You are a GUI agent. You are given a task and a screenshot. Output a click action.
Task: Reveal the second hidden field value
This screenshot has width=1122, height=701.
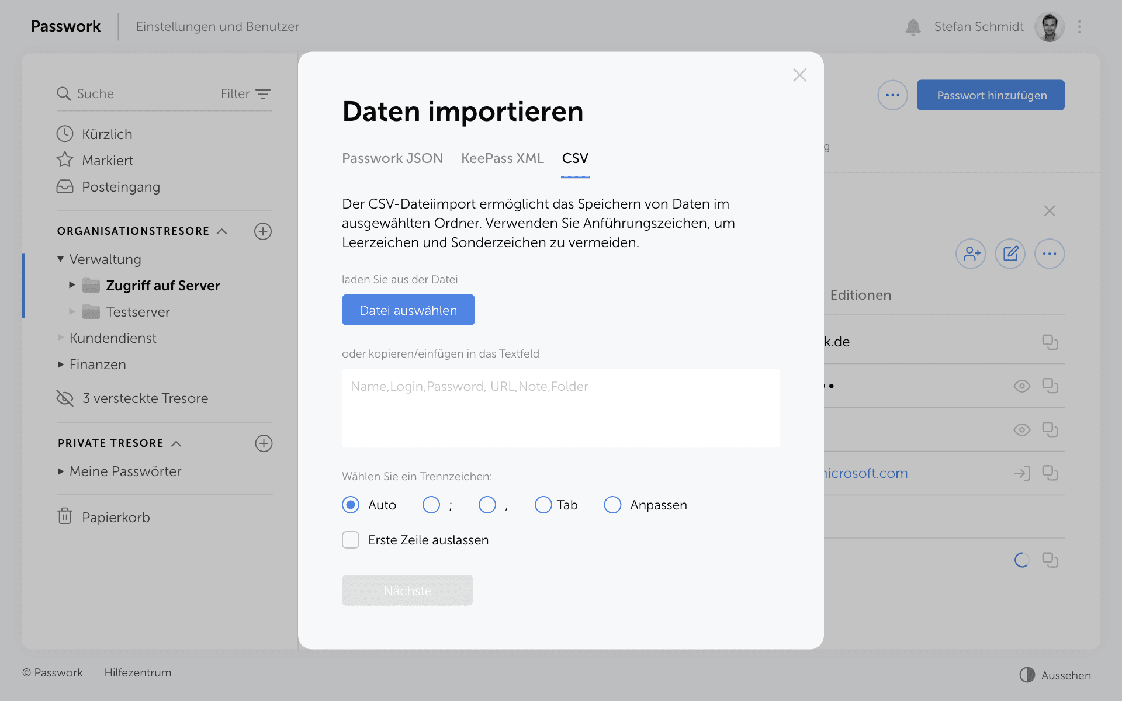(1022, 430)
